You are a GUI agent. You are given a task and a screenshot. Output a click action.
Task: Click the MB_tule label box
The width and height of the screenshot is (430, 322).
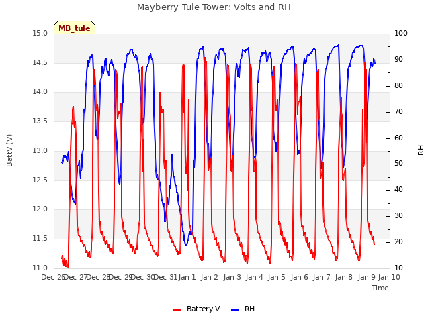tap(75, 28)
